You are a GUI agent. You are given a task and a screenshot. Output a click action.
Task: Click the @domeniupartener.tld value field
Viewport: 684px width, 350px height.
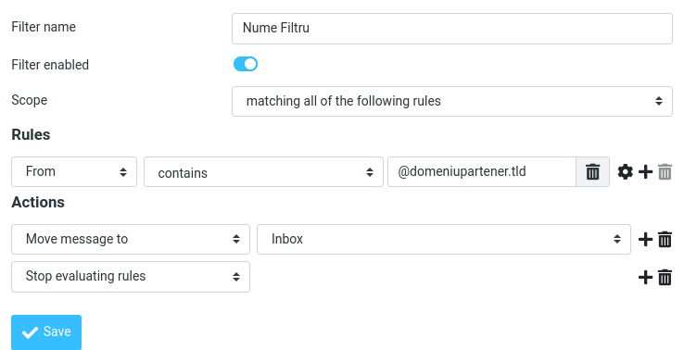[482, 171]
